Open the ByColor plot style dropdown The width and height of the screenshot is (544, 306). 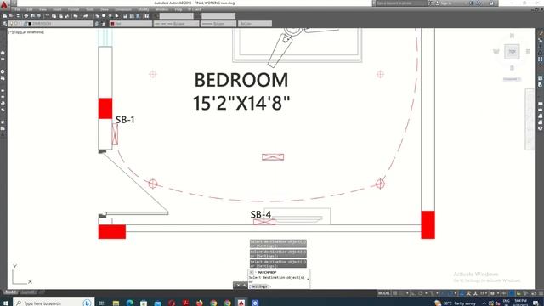point(255,24)
